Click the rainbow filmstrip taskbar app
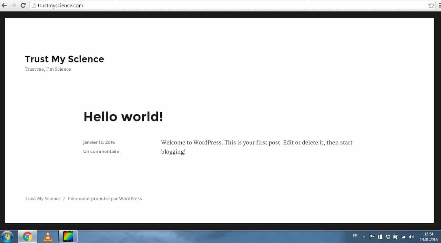Image resolution: width=441 pixels, height=243 pixels. tap(68, 236)
